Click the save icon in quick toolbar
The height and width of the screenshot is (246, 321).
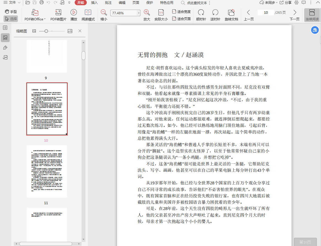35,3
